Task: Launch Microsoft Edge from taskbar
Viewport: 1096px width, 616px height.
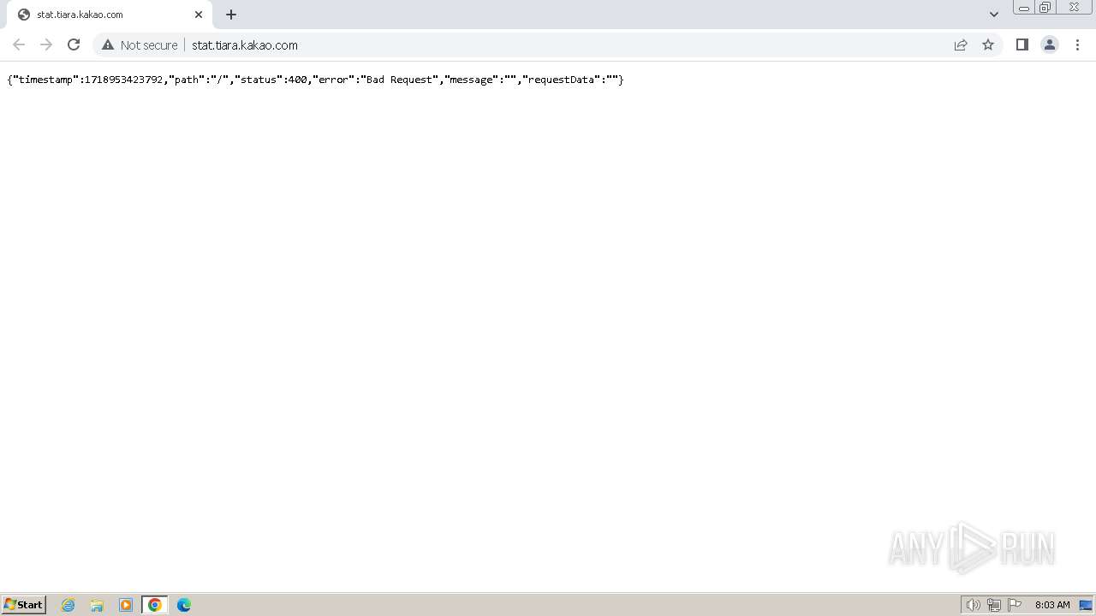Action: 184,605
